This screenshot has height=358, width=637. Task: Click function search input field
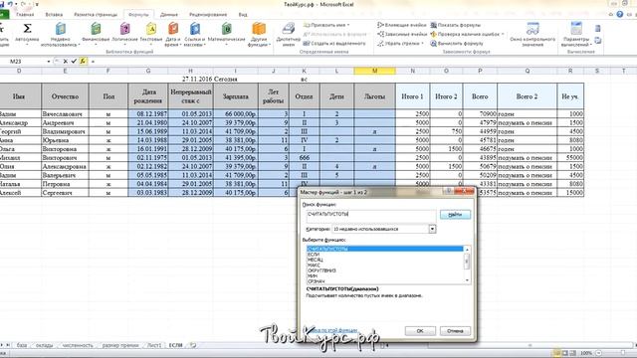(371, 216)
